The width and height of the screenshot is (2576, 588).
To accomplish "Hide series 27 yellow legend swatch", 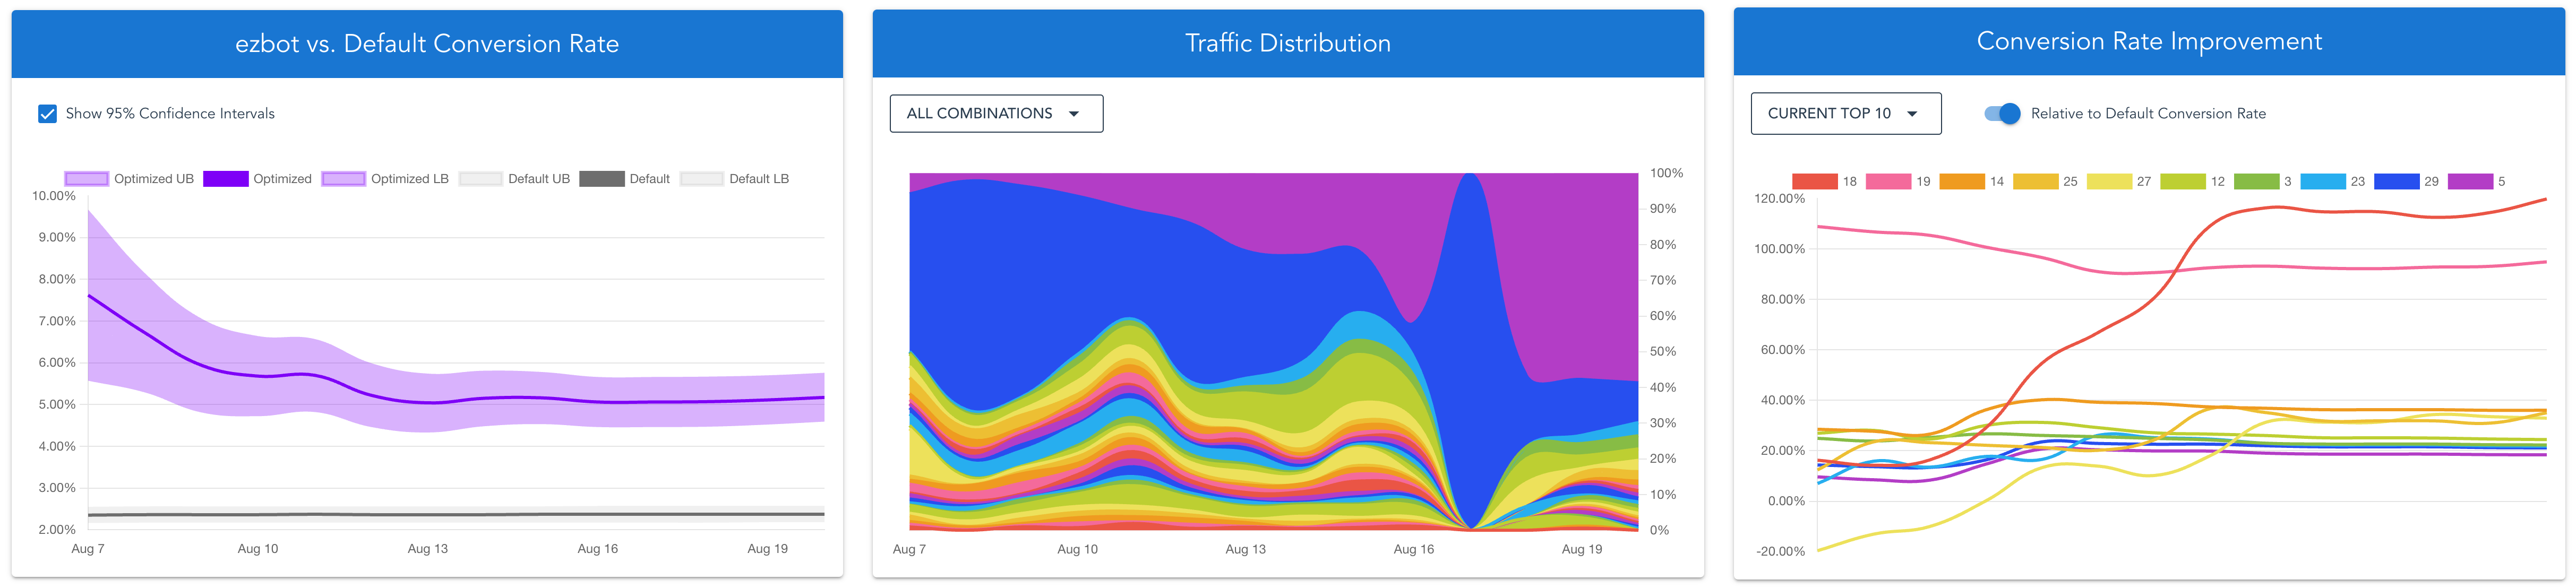I will (x=2109, y=182).
